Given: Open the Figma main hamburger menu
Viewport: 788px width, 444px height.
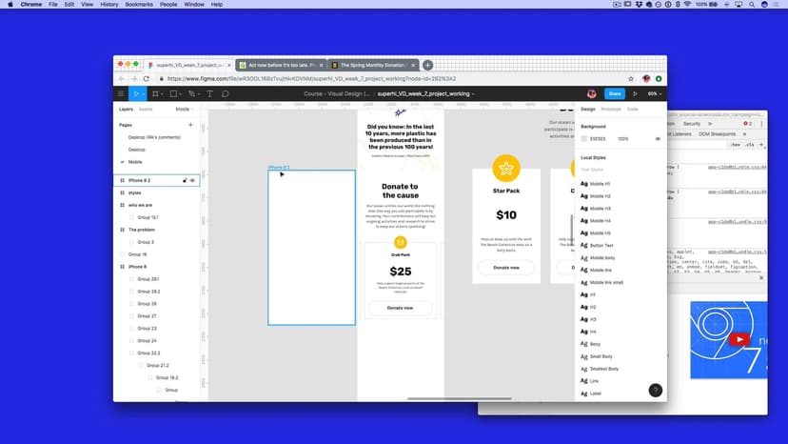Looking at the screenshot, I should click(121, 93).
